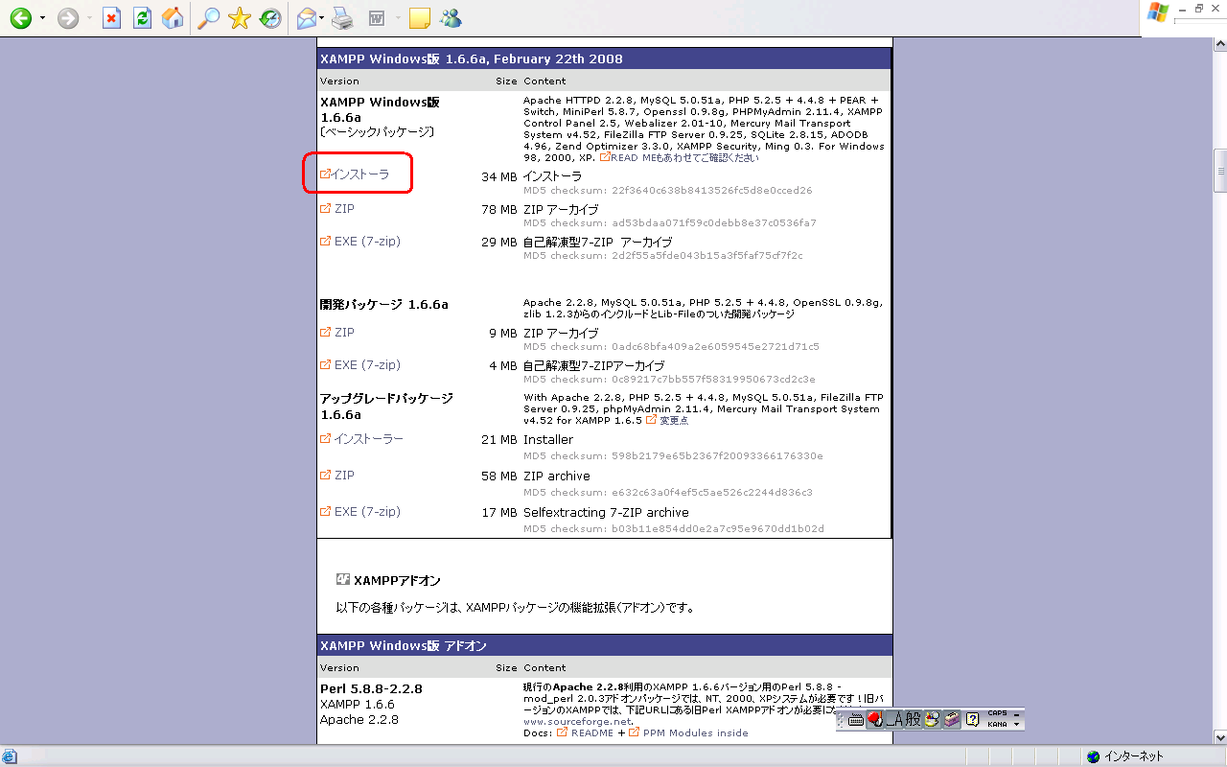
Task: Print the page with the printer icon
Action: click(x=342, y=18)
